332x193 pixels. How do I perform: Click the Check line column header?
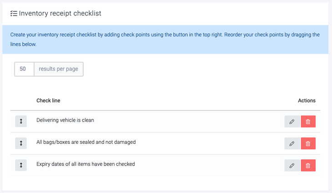(48, 101)
